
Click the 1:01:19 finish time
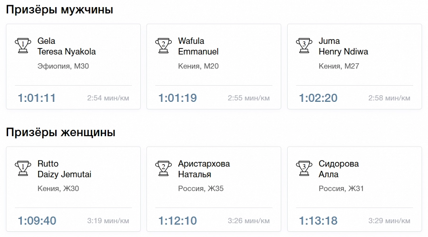click(x=178, y=98)
